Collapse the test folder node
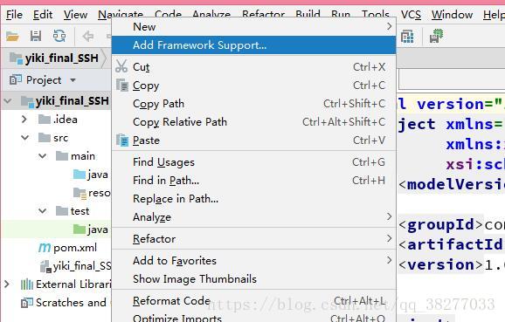Image resolution: width=505 pixels, height=322 pixels. tap(43, 211)
